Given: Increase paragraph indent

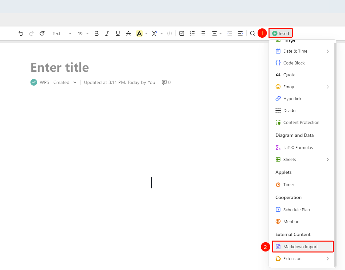Looking at the screenshot, I should point(240,33).
